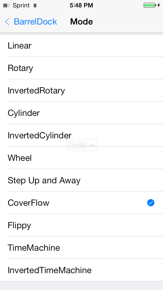Tap the charging bolt icon
The width and height of the screenshot is (163, 290).
[159, 5]
